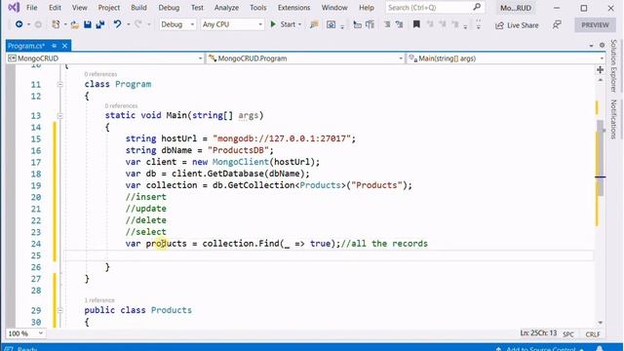Open the Window menu

click(x=334, y=8)
